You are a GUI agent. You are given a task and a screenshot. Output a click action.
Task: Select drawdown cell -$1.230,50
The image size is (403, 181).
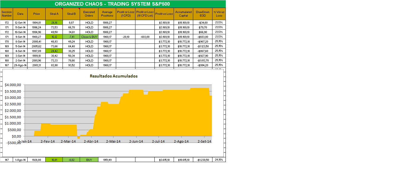203,160
